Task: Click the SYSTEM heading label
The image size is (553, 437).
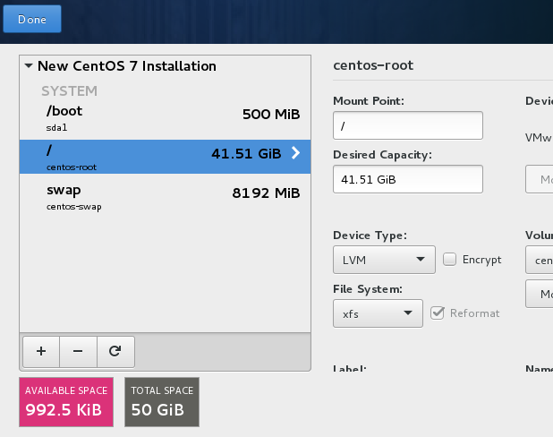Action: coord(69,91)
